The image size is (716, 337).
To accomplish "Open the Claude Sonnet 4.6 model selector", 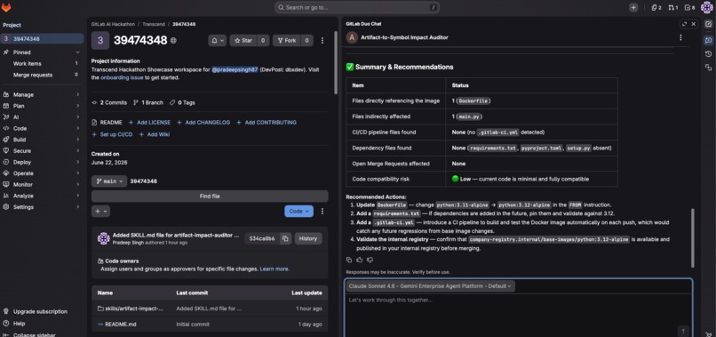I will (430, 285).
